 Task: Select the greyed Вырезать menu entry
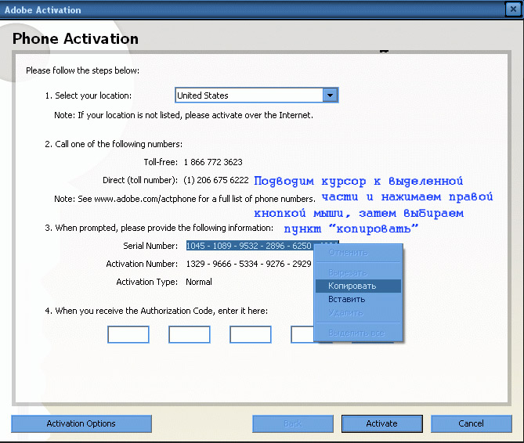346,272
